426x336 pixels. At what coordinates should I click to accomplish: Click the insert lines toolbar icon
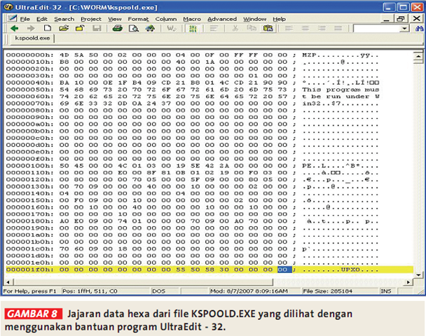pos(214,28)
